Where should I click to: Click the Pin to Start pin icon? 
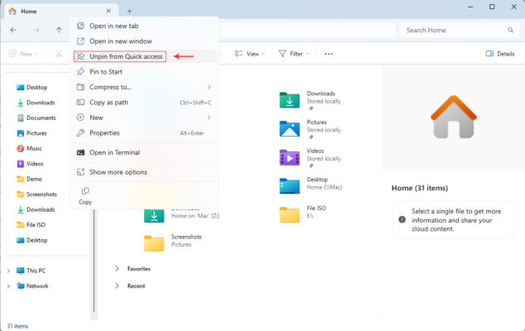click(81, 72)
